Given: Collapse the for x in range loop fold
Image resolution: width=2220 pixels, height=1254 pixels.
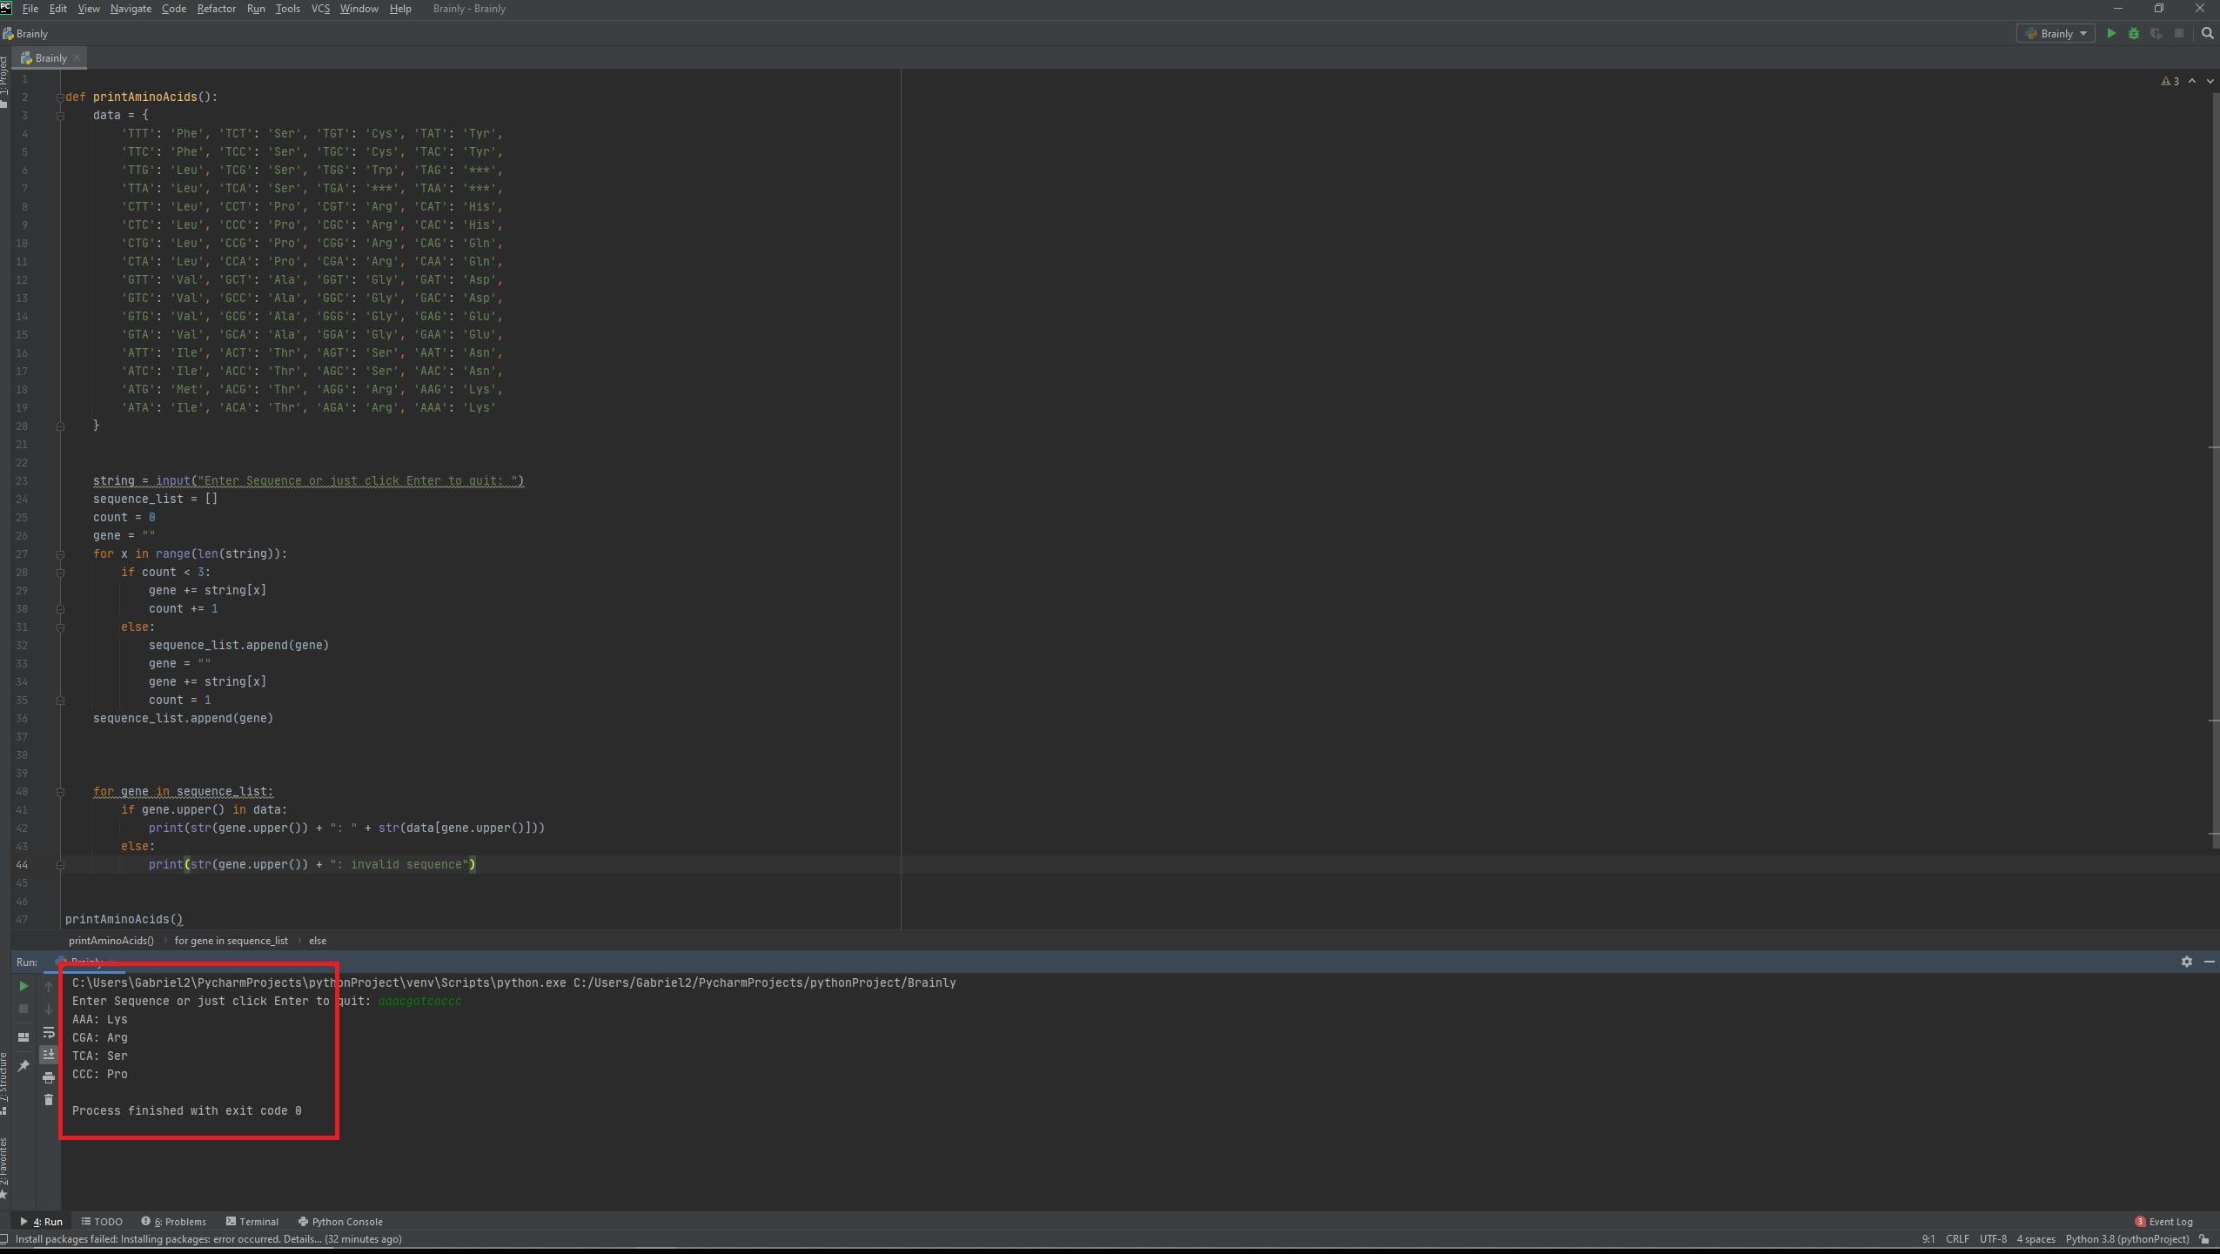Looking at the screenshot, I should coord(60,554).
